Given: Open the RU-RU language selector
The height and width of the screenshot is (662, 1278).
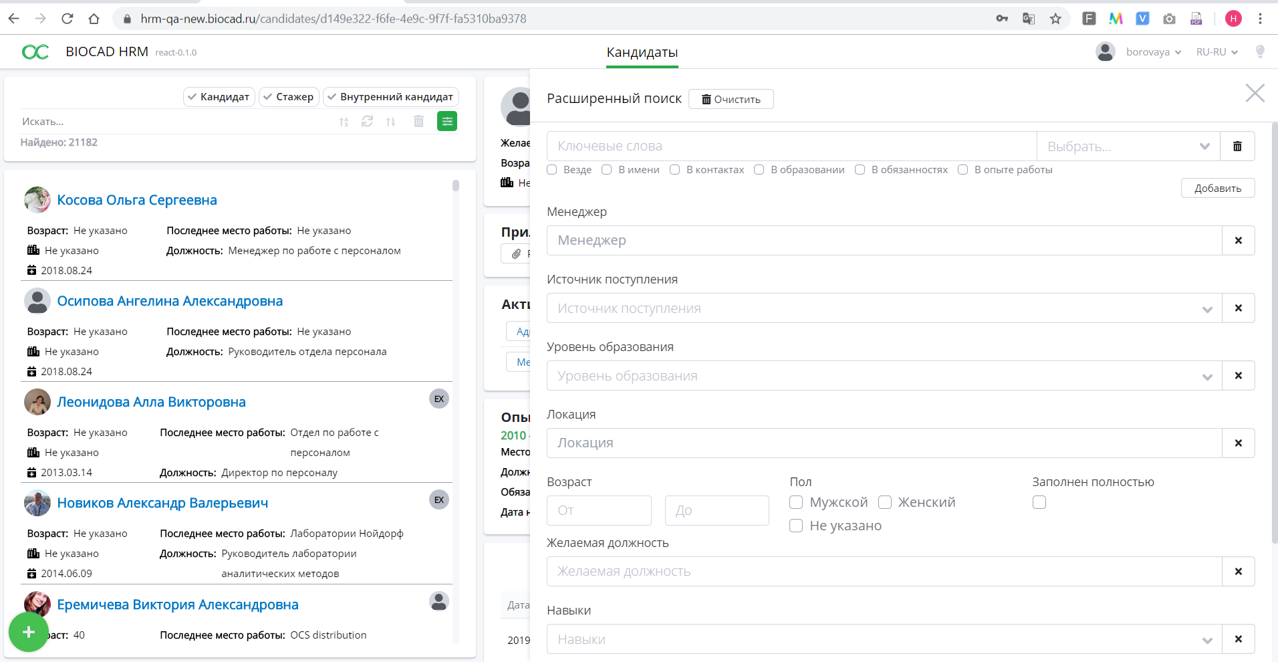Looking at the screenshot, I should tap(1217, 52).
